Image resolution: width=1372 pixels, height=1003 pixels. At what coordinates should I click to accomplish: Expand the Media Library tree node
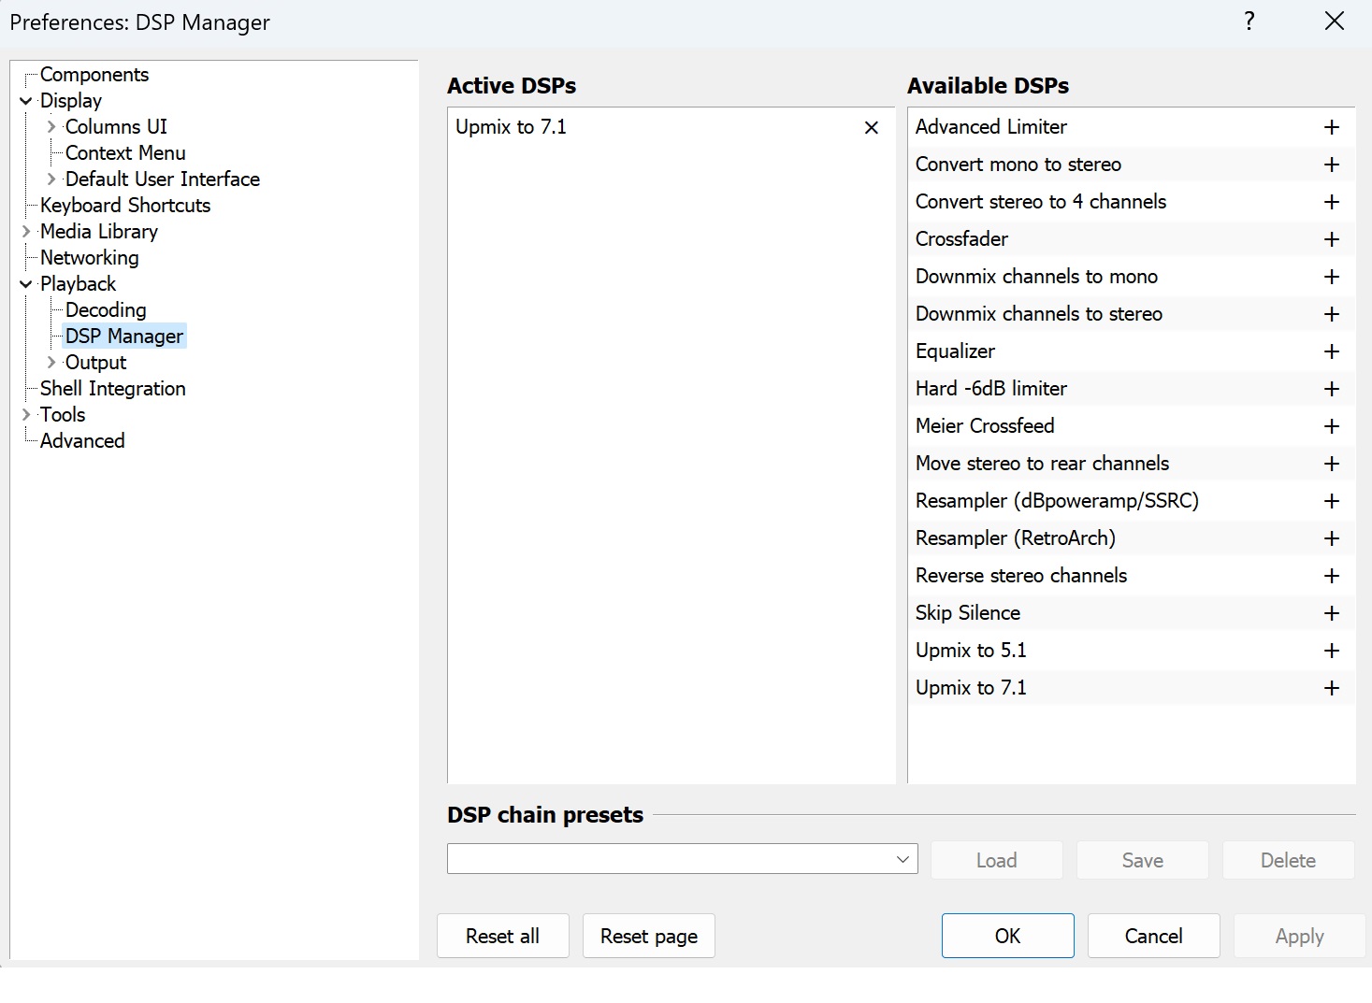26,232
